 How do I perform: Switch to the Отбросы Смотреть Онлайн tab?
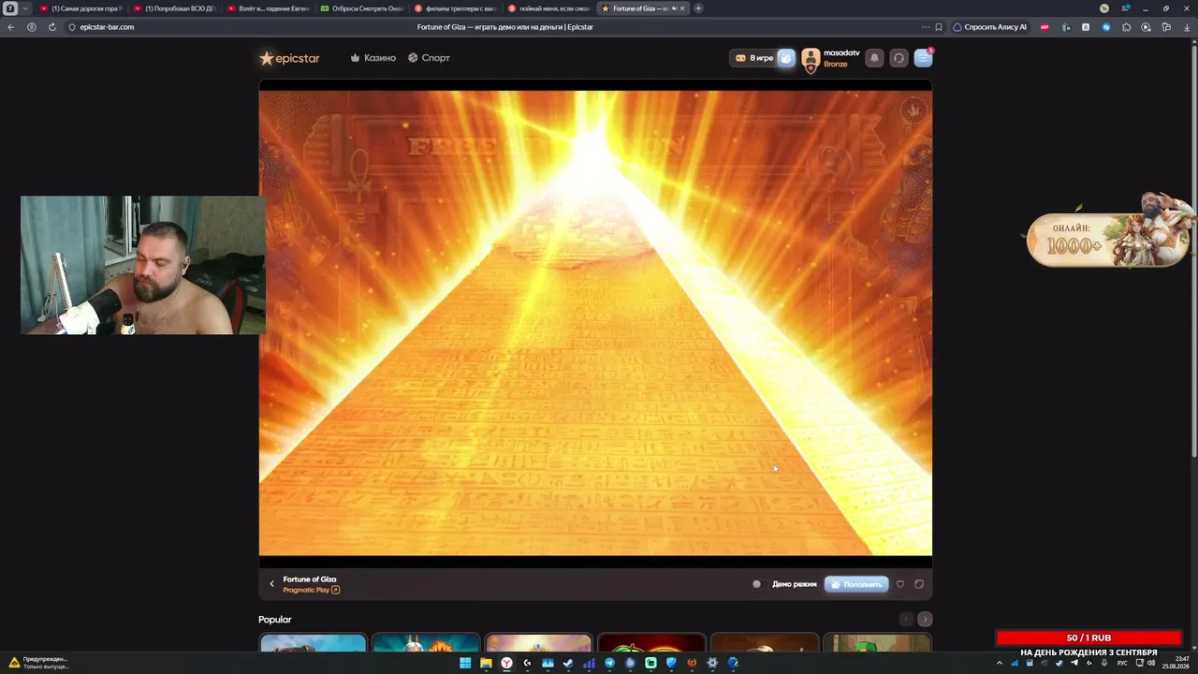[x=362, y=8]
